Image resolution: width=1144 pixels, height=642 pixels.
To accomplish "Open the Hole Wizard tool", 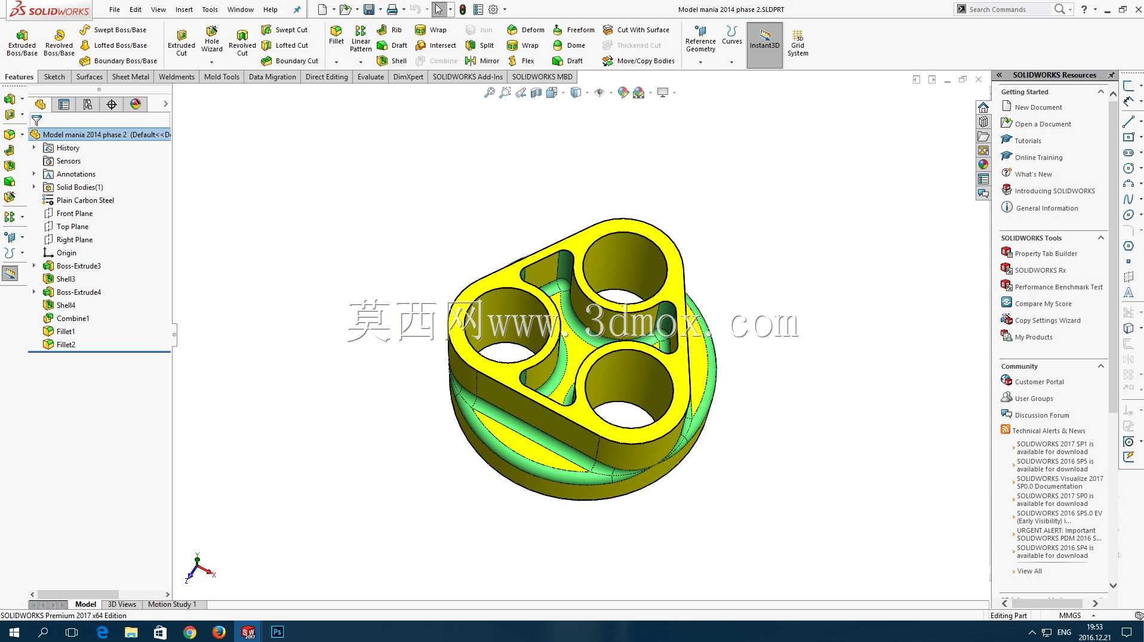I will (212, 40).
